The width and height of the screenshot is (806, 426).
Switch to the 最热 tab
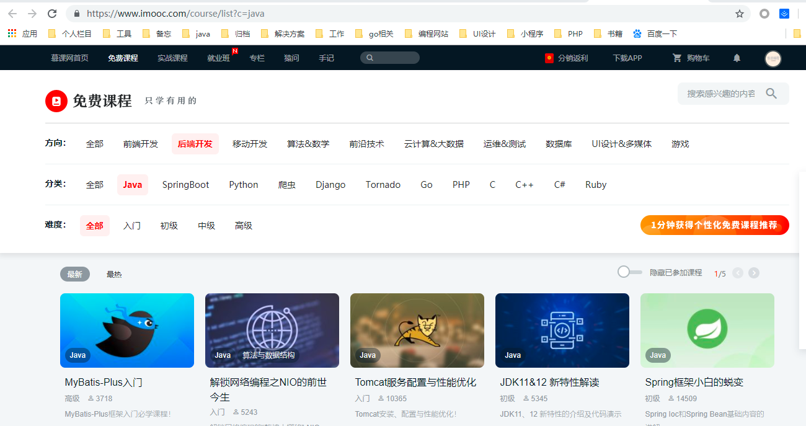coord(114,273)
